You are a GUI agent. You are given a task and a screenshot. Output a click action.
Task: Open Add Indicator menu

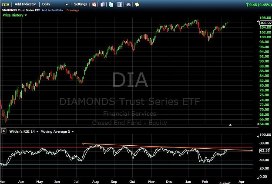pos(25,4)
